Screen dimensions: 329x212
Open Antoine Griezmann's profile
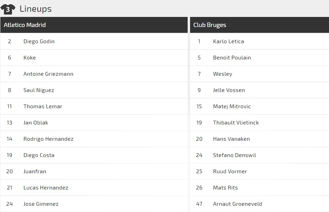(x=48, y=74)
